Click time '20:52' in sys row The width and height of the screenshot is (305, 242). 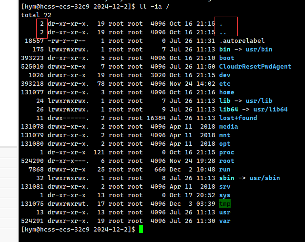pos(205,195)
